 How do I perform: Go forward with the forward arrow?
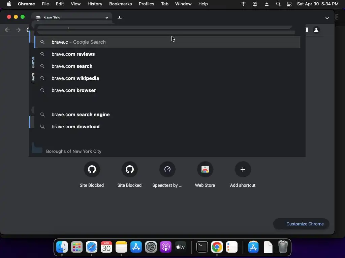pyautogui.click(x=18, y=30)
